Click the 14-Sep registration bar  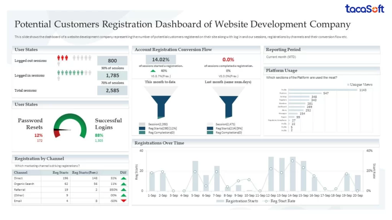(x=292, y=174)
